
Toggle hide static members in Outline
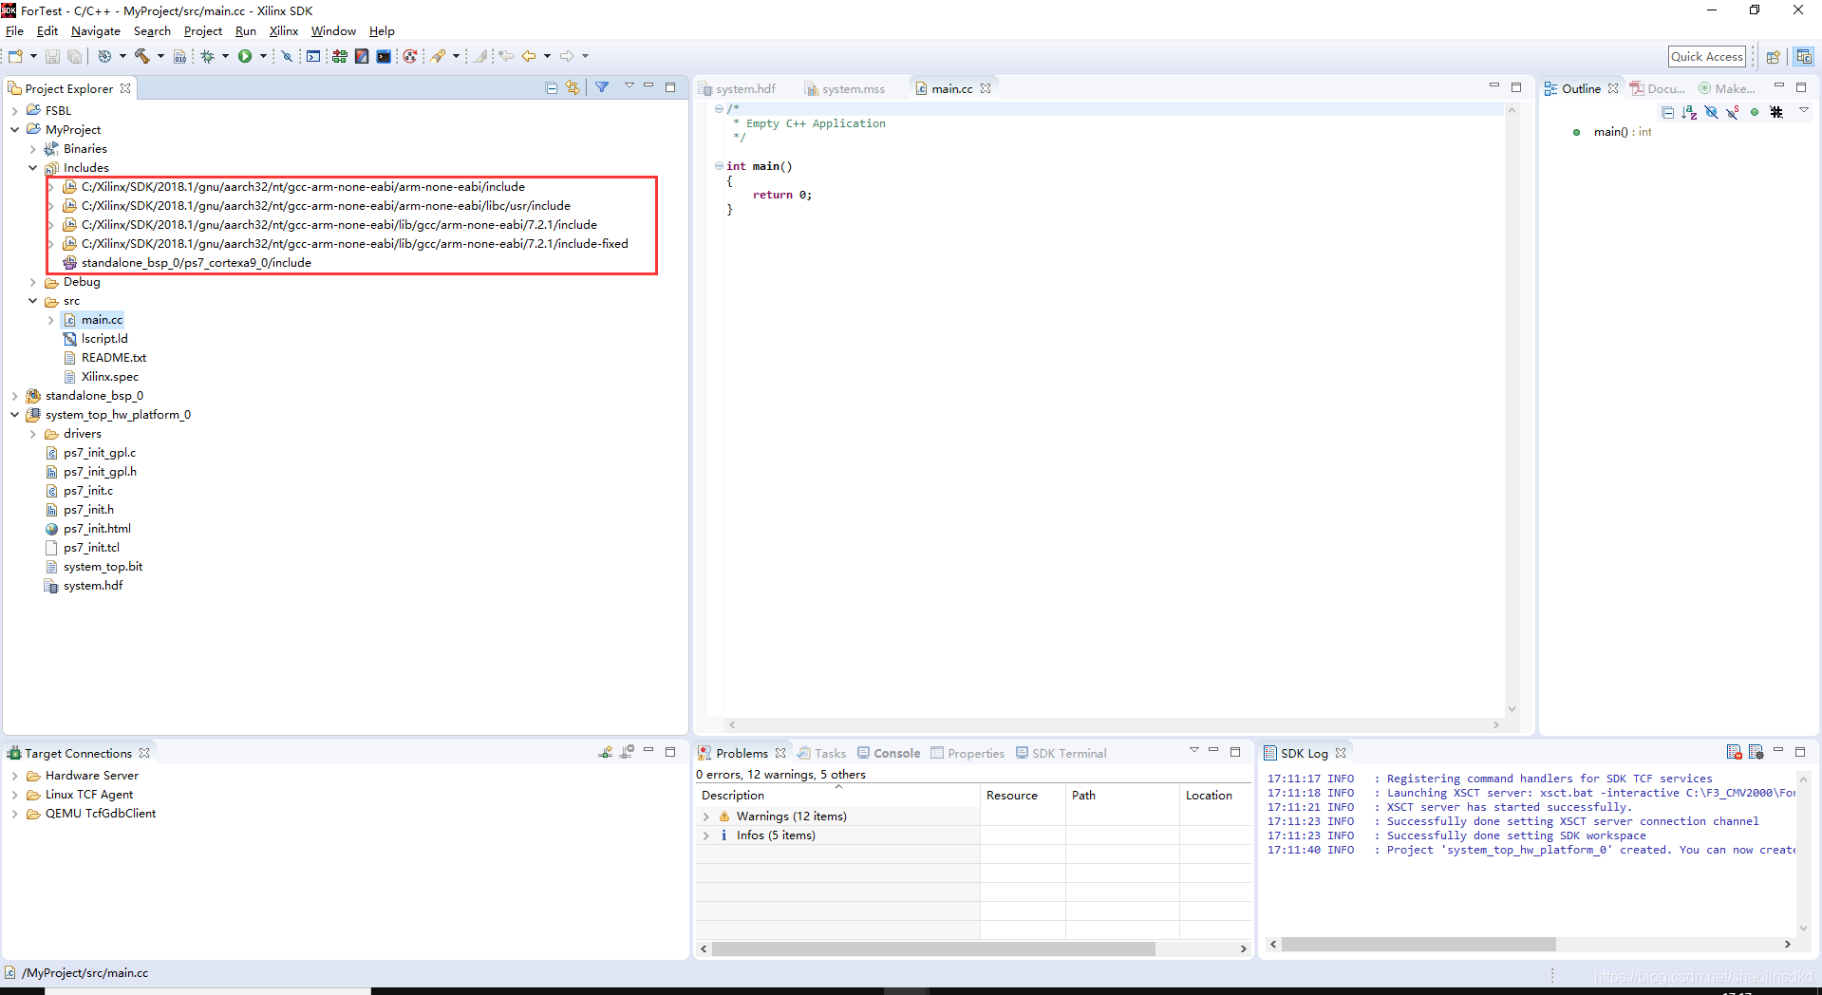1733,112
